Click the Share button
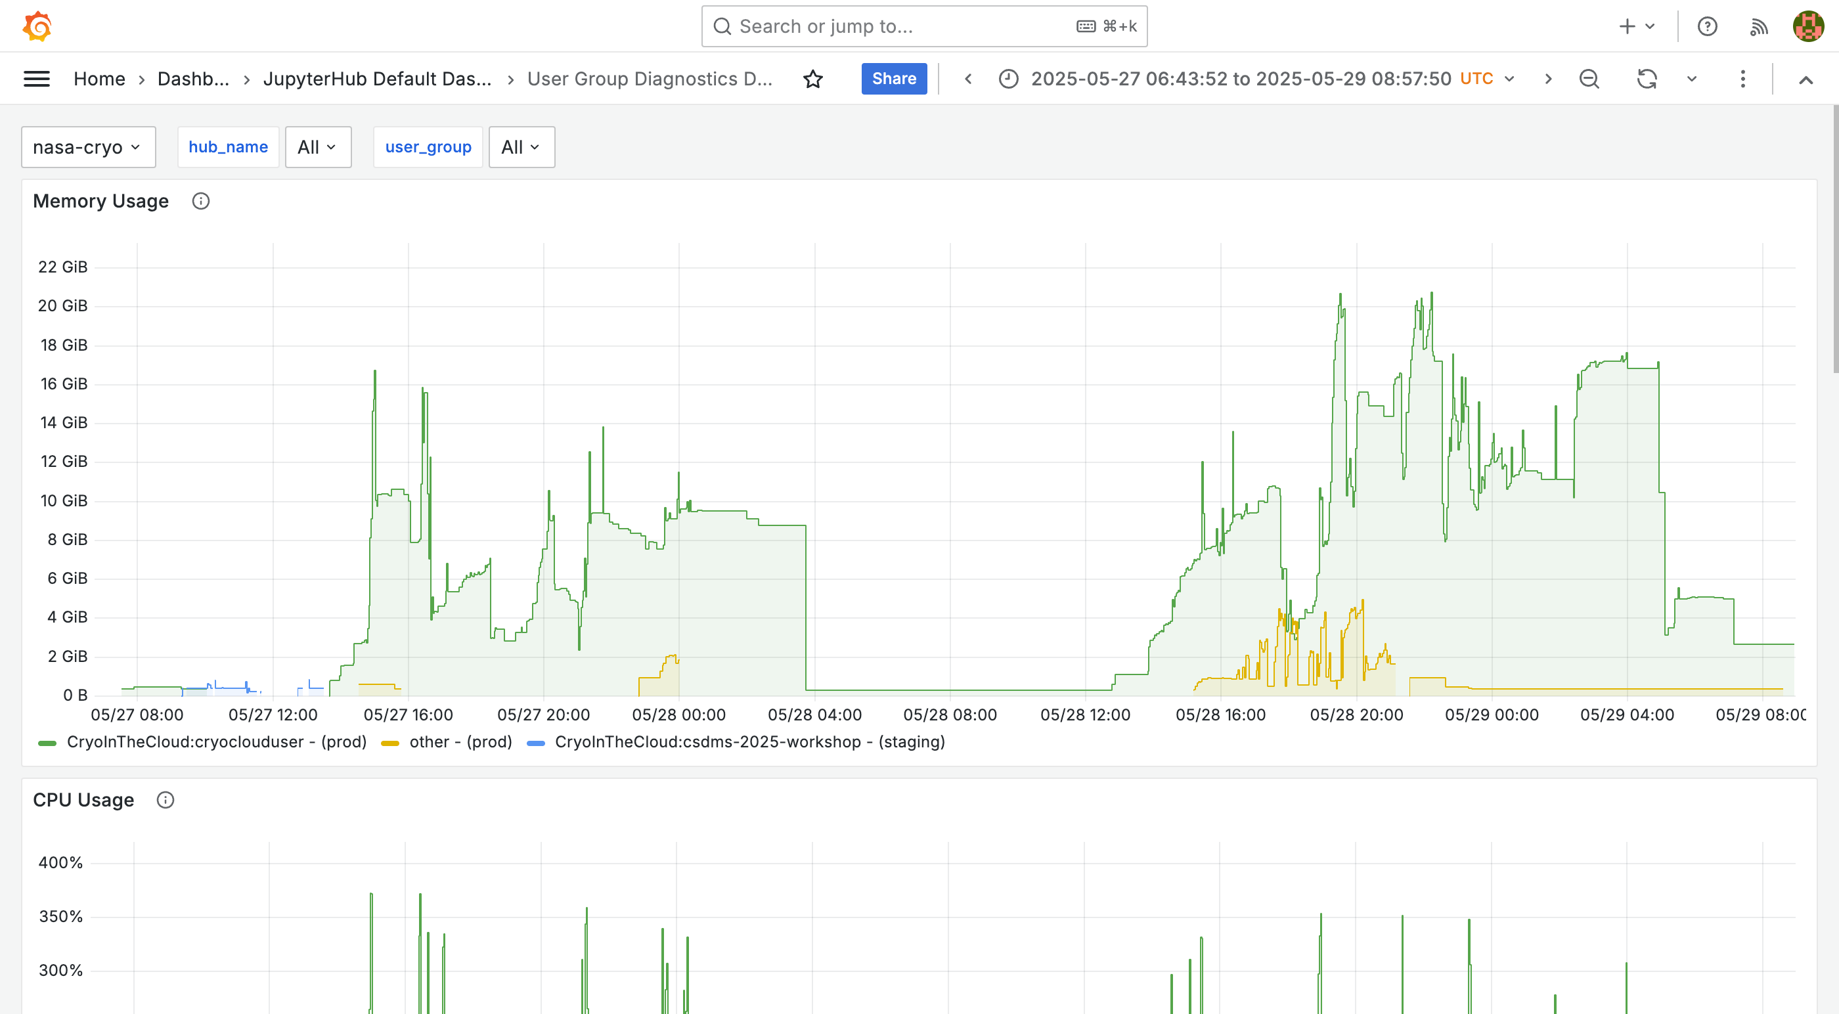 point(894,79)
